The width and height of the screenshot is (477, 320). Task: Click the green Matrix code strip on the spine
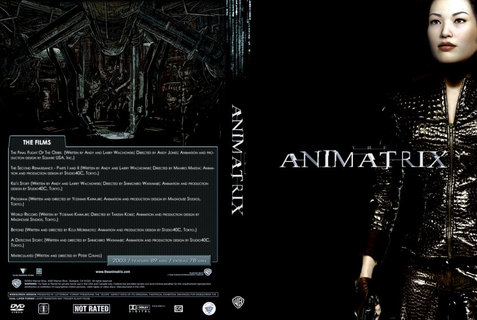click(238, 39)
